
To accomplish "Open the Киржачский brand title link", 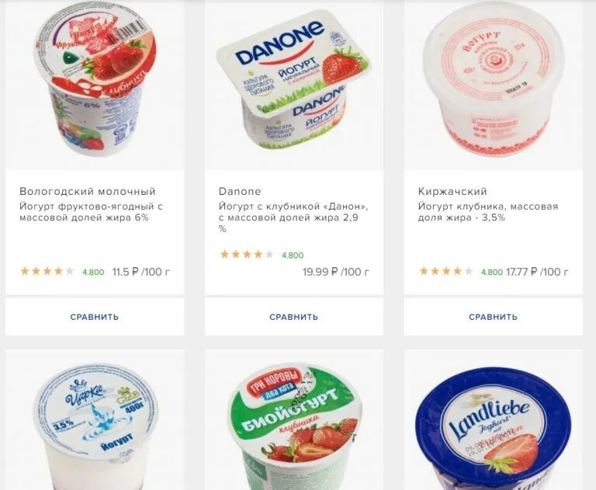I will click(x=452, y=191).
